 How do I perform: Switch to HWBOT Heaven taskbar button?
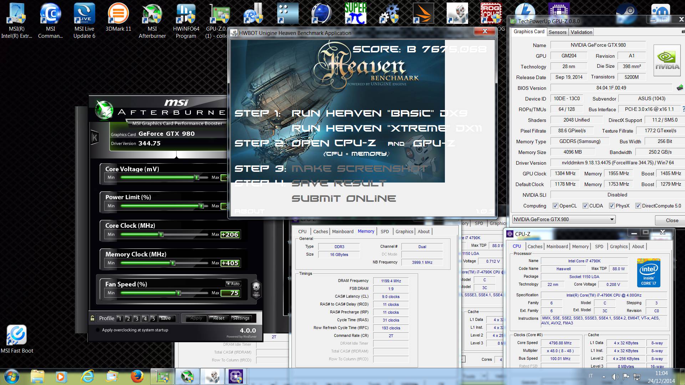click(x=212, y=376)
